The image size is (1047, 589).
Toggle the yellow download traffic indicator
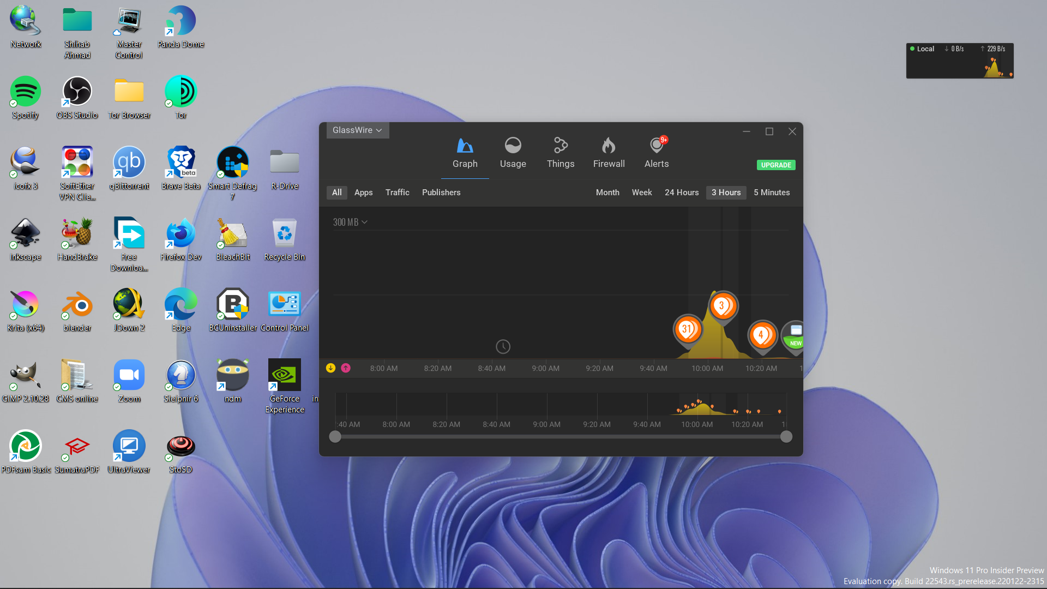[330, 368]
